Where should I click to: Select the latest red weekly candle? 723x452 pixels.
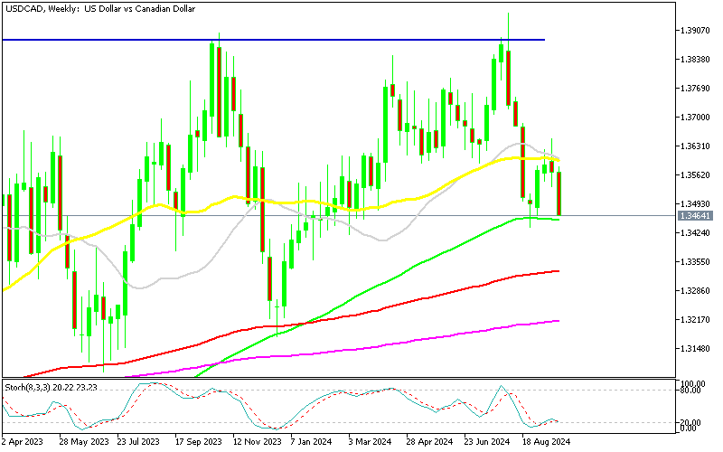(559, 193)
